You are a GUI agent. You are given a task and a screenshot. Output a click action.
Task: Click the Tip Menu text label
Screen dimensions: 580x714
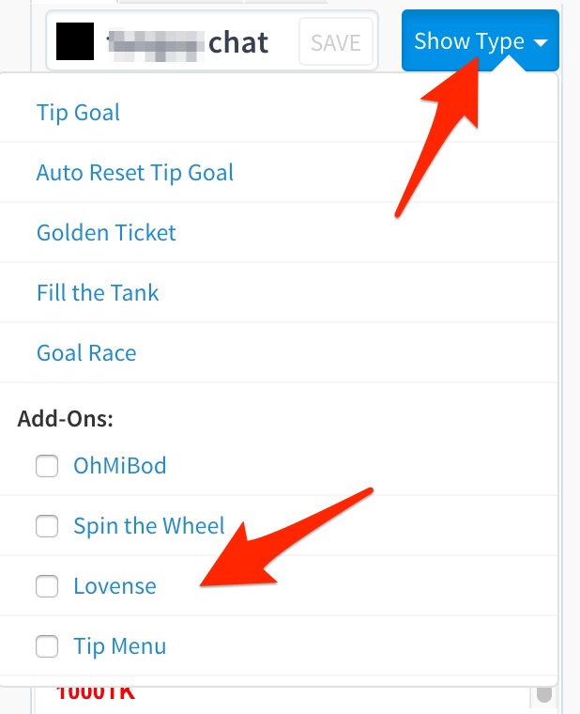coord(119,646)
